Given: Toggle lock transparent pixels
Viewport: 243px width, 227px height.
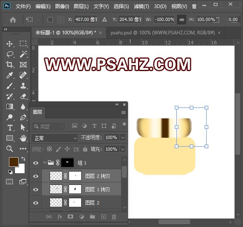Looking at the screenshot, I should 49,149.
